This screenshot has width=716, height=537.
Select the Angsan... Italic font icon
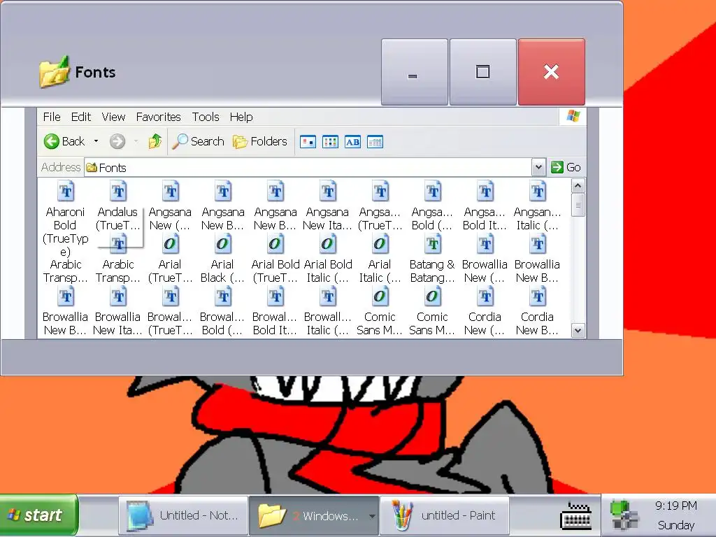[x=538, y=190]
